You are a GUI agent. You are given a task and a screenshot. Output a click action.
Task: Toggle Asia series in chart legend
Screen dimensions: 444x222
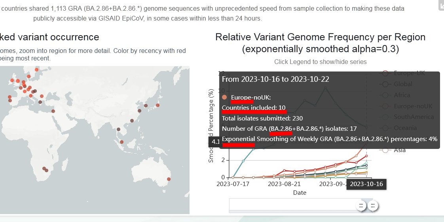[400, 150]
